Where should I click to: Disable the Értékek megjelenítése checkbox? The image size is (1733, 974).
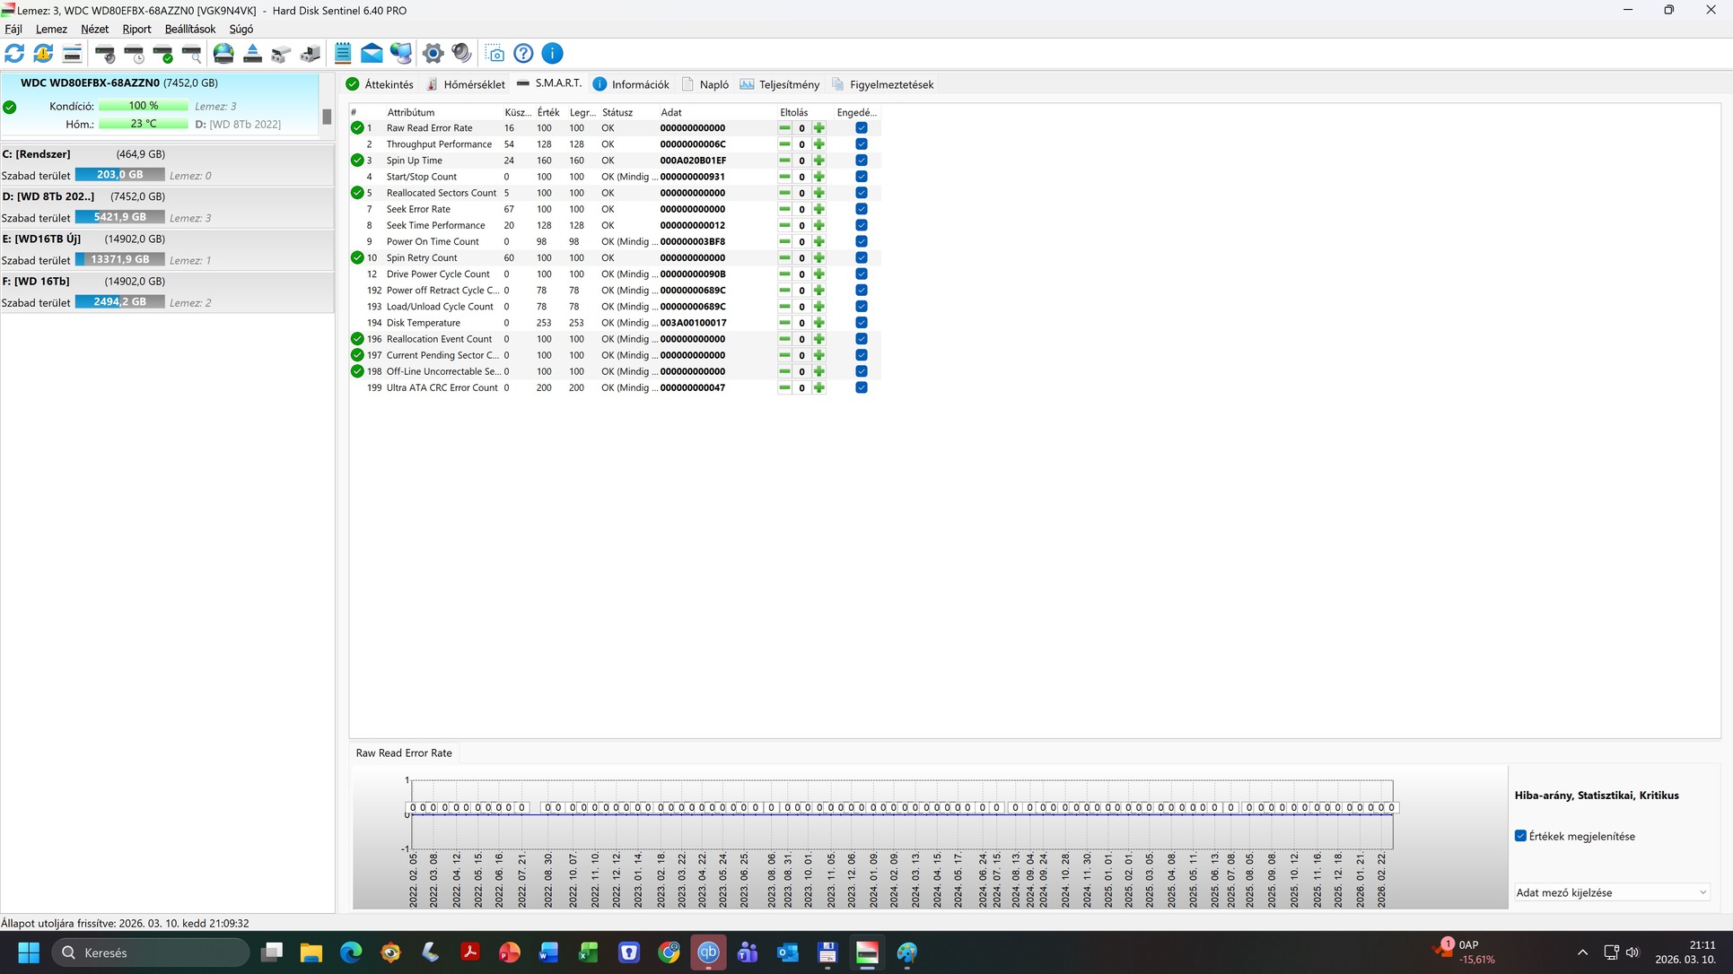tap(1520, 836)
